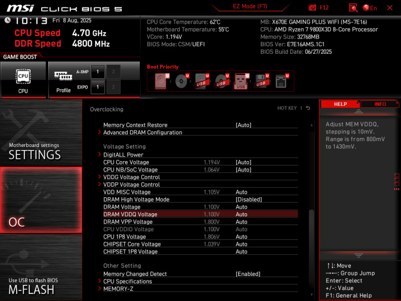
Task: Select CHIPSET 1P8 Voltage Auto field
Action: click(242, 251)
